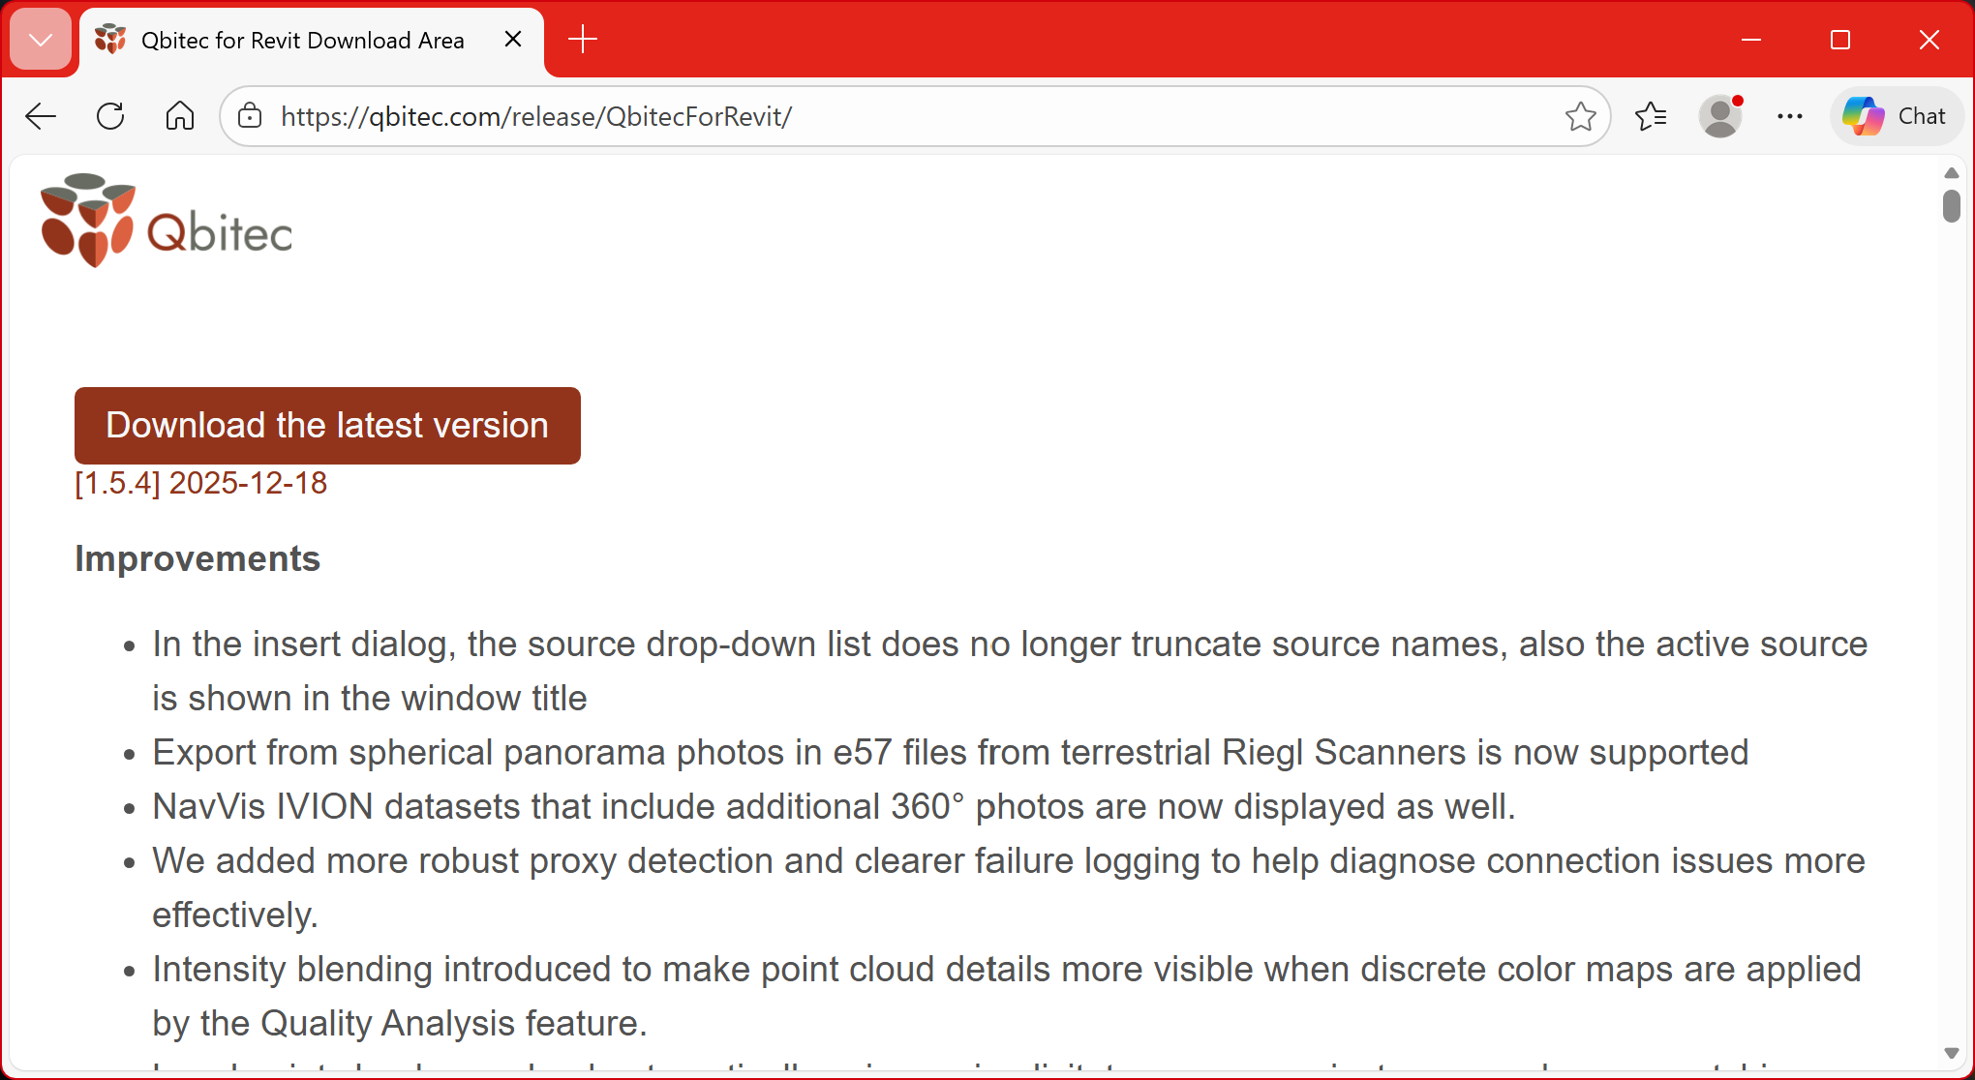Click the version 1.5.4 date text
The width and height of the screenshot is (1975, 1080).
tap(201, 483)
